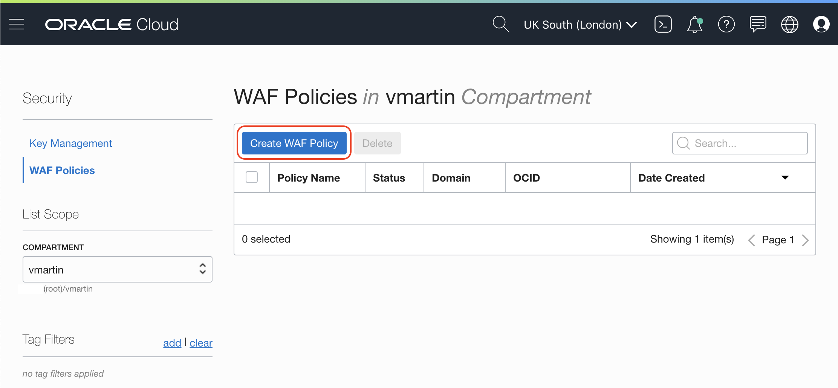Open the user profile avatar
Screen dimensions: 838x388
(821, 24)
